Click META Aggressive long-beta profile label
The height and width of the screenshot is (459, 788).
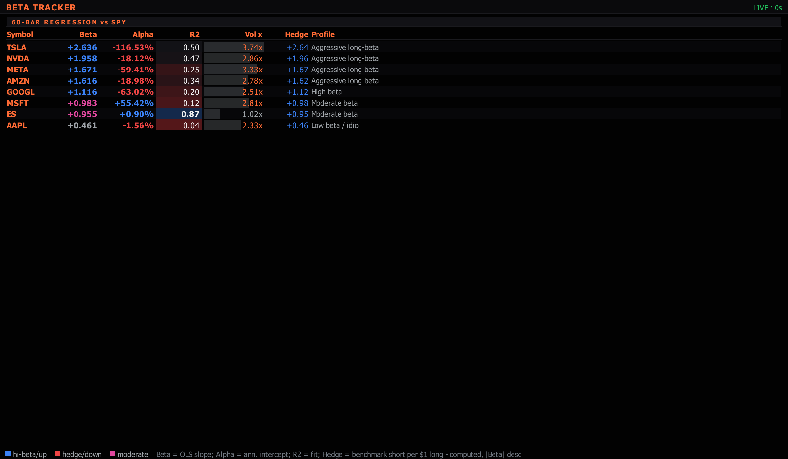coord(345,70)
